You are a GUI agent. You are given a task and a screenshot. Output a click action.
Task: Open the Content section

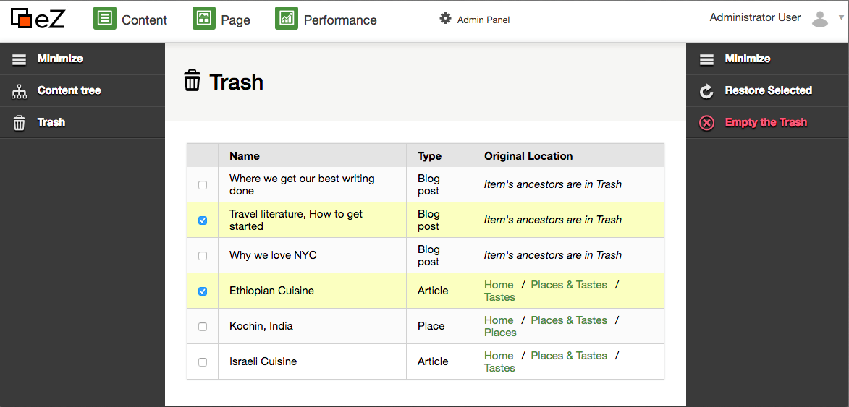click(x=145, y=20)
